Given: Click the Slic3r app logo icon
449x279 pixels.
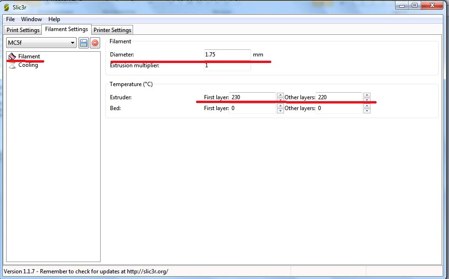Looking at the screenshot, I should click(x=6, y=7).
